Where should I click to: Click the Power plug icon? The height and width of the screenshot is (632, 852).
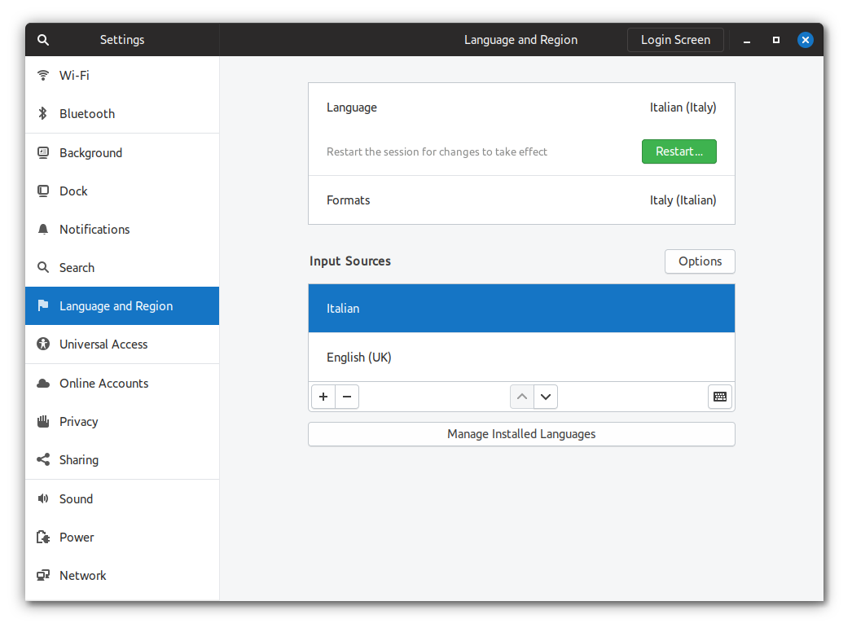point(43,537)
